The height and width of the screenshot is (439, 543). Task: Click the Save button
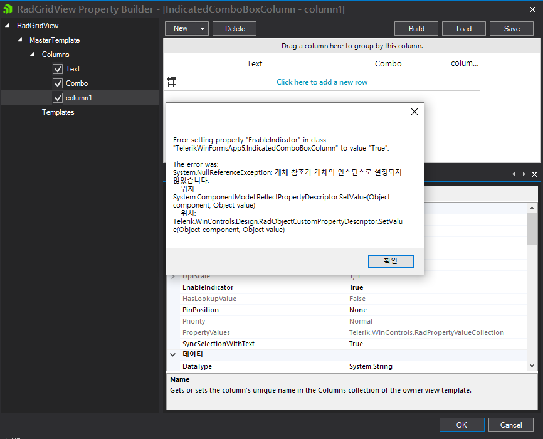tap(512, 29)
